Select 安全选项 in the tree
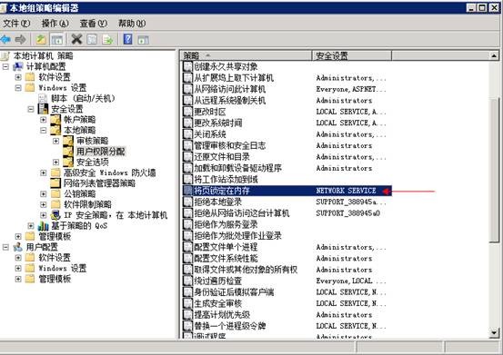This screenshot has height=355, width=503. [x=93, y=162]
